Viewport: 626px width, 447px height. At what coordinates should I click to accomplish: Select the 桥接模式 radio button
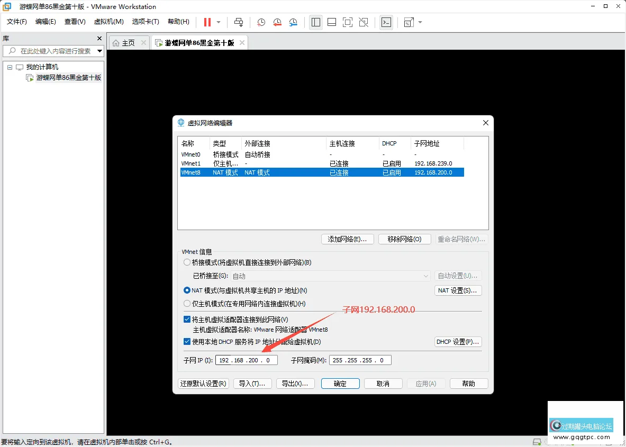pos(187,262)
